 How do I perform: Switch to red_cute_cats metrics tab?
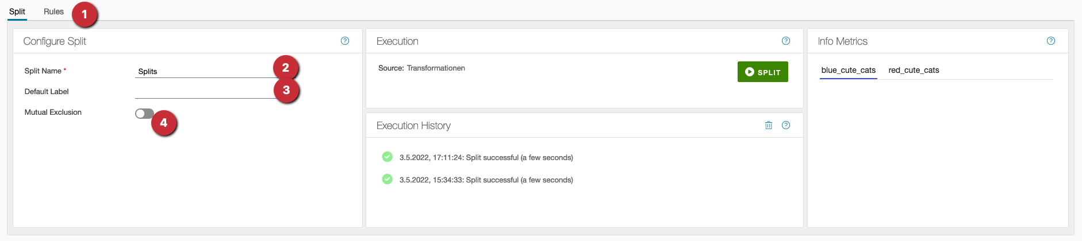click(914, 70)
